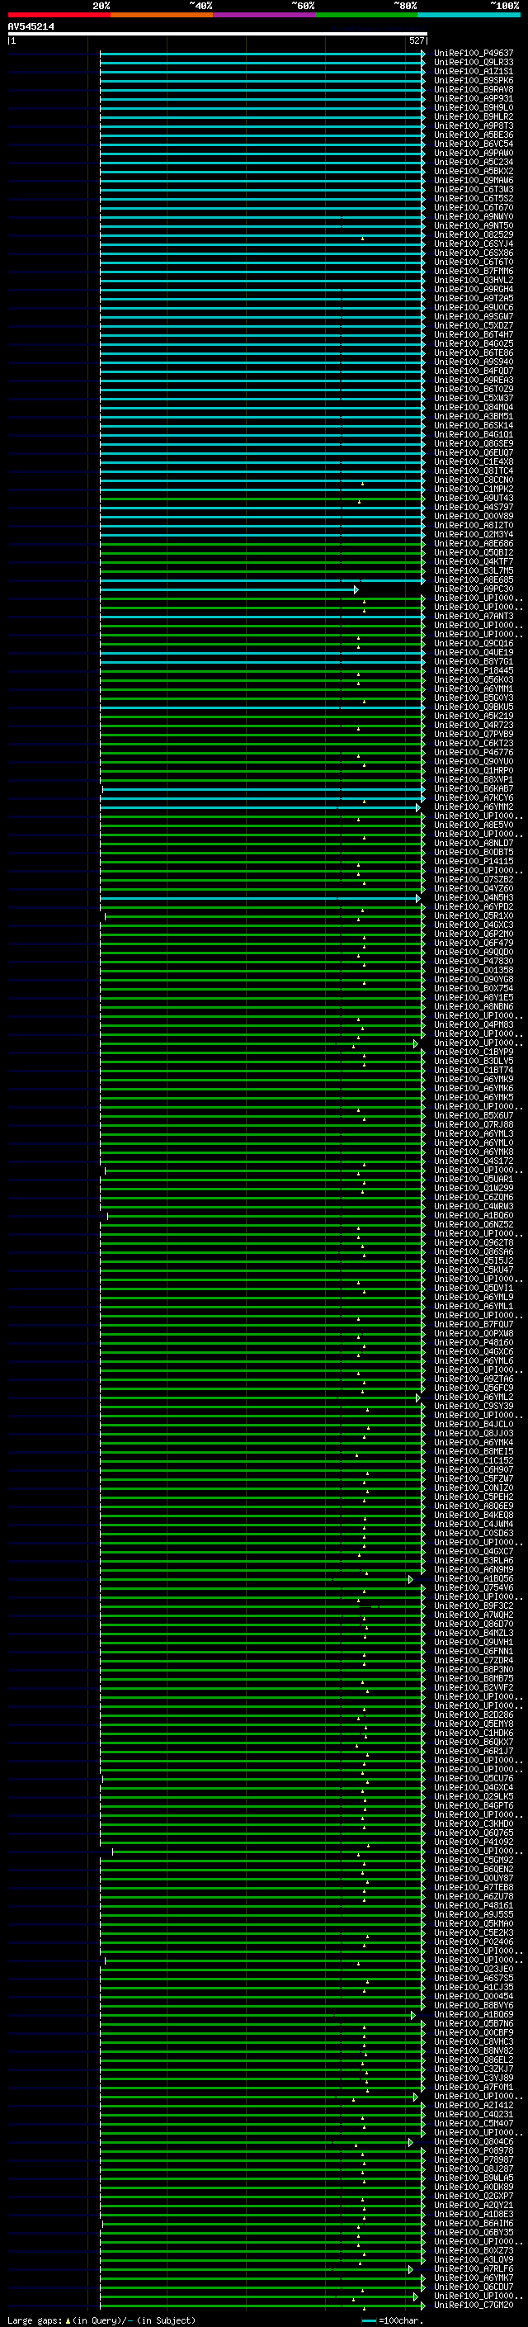
Task: Click the orange ~40% identity legend bar
Action: click(x=162, y=15)
